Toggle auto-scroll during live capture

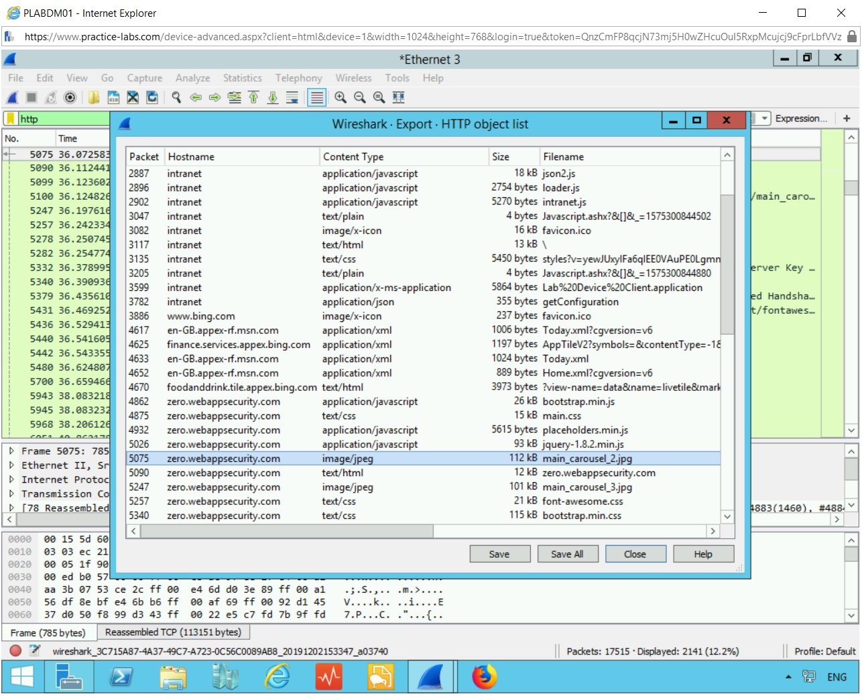292,98
